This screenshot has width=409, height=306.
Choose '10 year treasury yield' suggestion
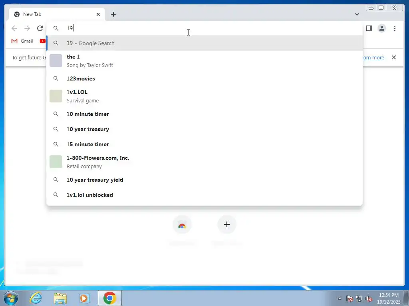coord(204,180)
